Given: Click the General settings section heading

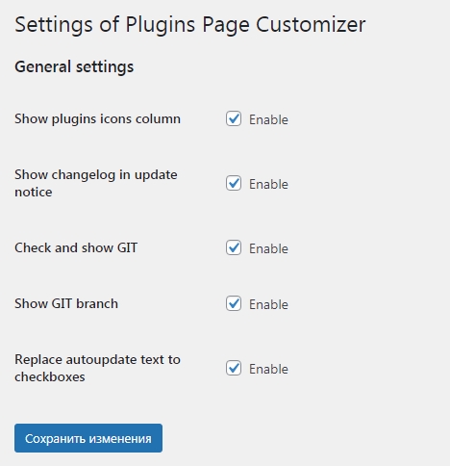Looking at the screenshot, I should 74,67.
